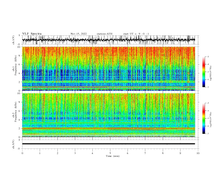Click the time axis tick label "3"
The image size is (223, 172).
[75, 153]
